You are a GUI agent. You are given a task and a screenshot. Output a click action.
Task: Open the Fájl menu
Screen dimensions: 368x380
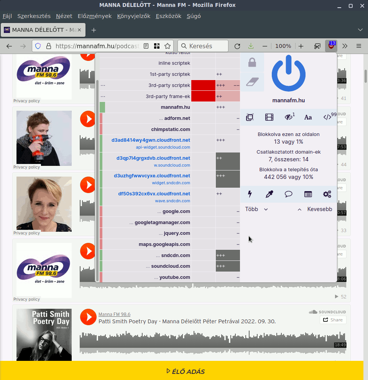point(7,16)
